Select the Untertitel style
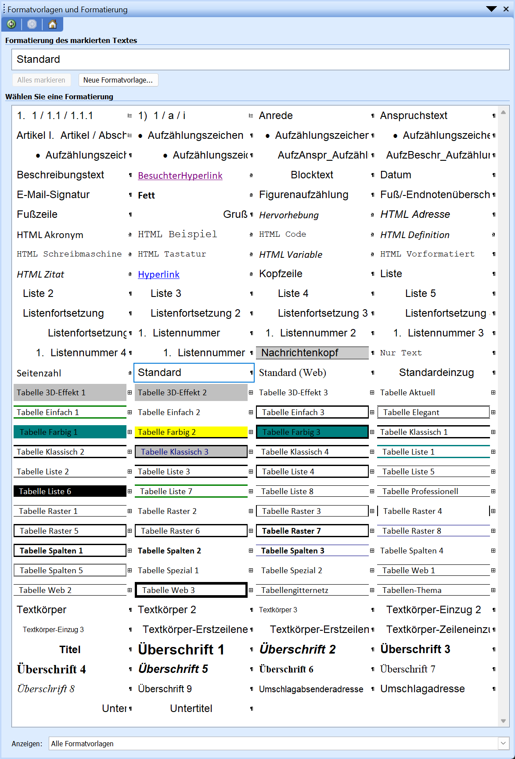The width and height of the screenshot is (515, 759). (x=191, y=708)
